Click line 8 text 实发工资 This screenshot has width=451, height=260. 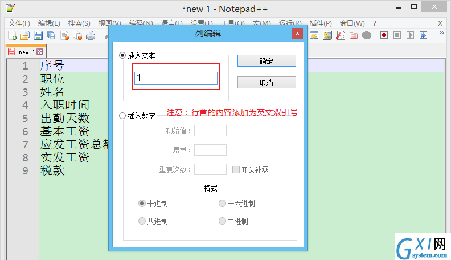click(x=65, y=157)
